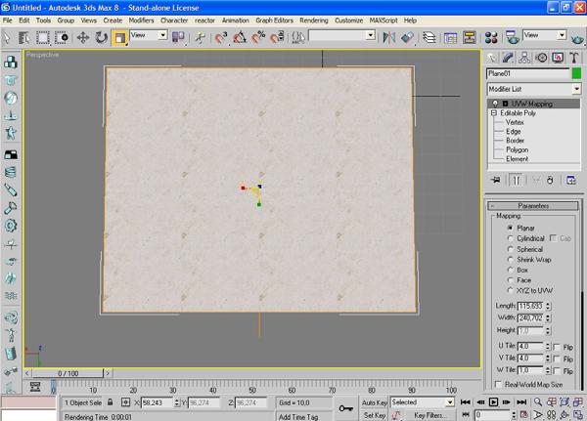Click the Quick Render teapot icon
This screenshot has height=421, width=587.
(x=577, y=37)
